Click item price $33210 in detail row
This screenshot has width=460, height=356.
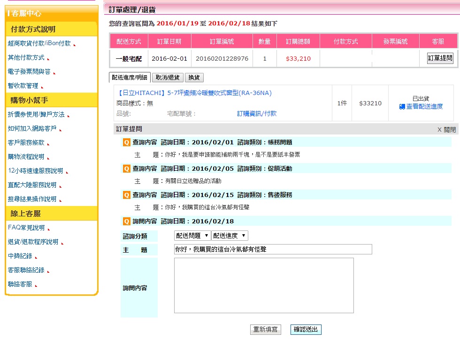tap(370, 103)
